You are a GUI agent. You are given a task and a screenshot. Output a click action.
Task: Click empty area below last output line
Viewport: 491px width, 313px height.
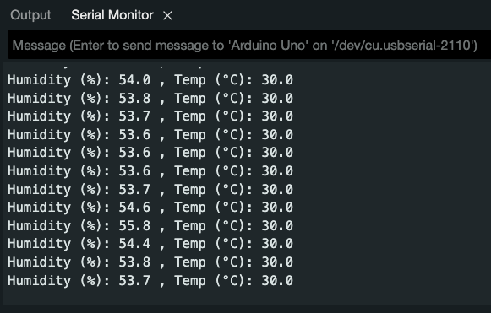[244, 296]
